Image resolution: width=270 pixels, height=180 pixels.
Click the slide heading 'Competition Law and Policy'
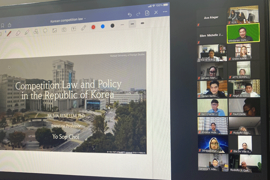(68, 85)
